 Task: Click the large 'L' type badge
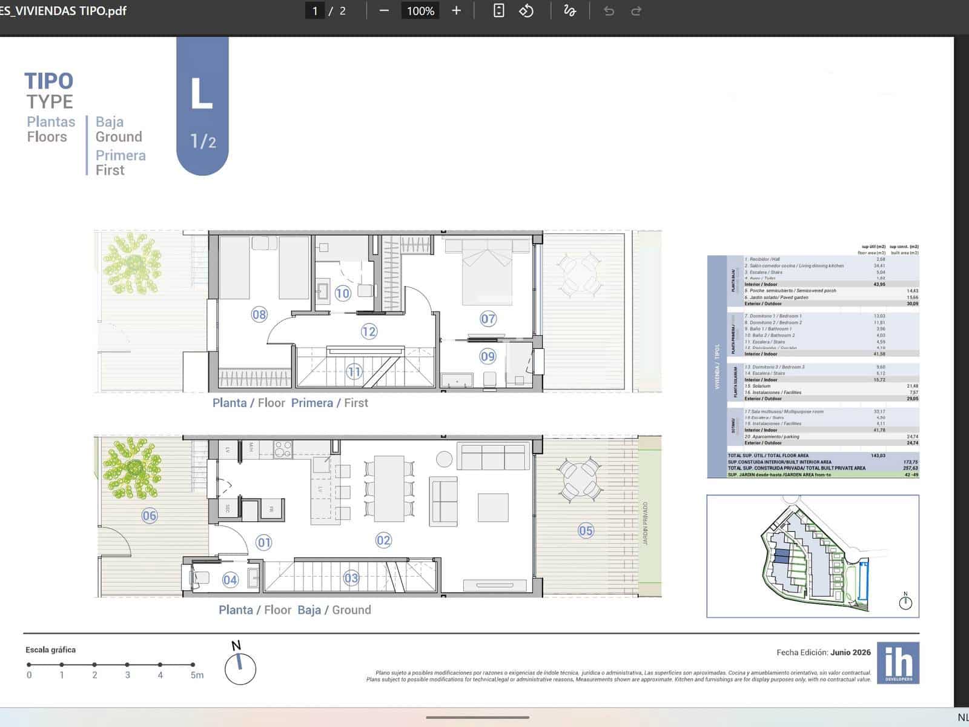click(x=202, y=106)
